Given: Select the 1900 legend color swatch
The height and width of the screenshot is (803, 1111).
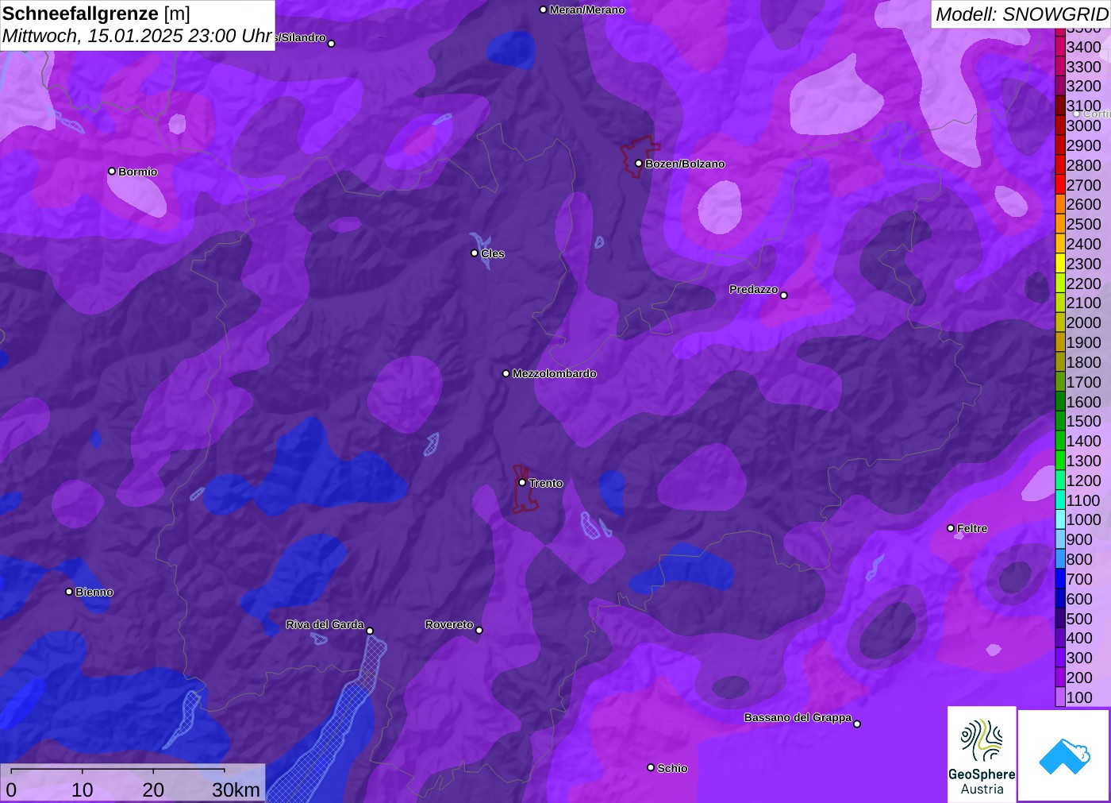Looking at the screenshot, I should [x=1060, y=342].
